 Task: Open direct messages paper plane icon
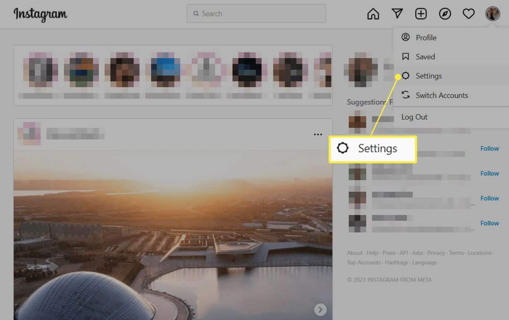pyautogui.click(x=397, y=14)
